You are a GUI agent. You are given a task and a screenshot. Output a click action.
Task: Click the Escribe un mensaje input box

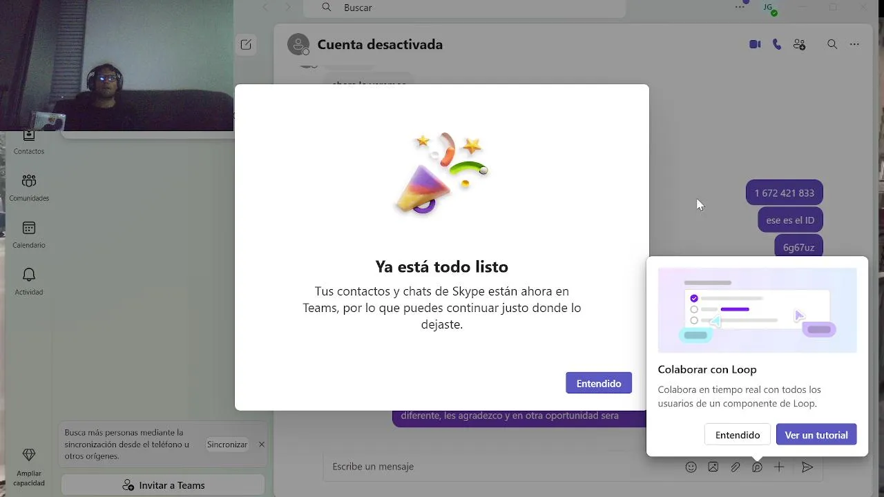pyautogui.click(x=504, y=467)
